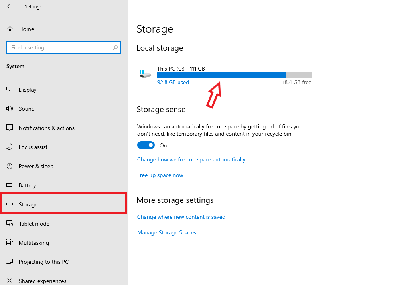Click the Home house icon

(x=10, y=29)
